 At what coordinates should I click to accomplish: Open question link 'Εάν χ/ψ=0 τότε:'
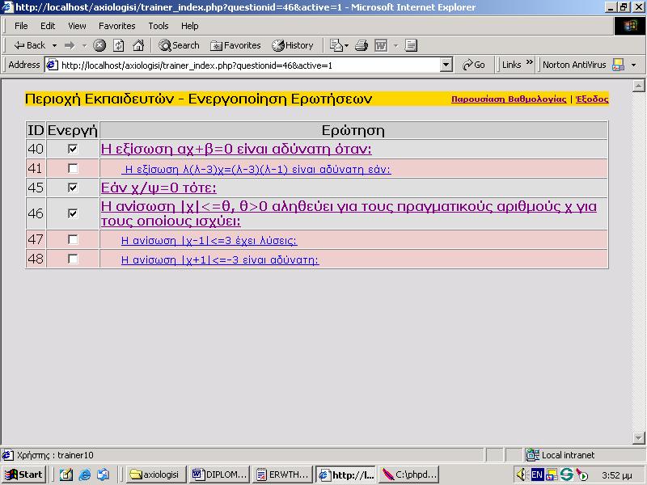pos(159,188)
